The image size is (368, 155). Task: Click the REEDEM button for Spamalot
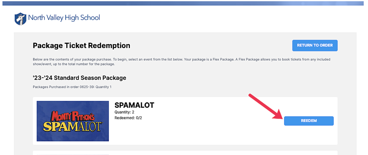(309, 121)
